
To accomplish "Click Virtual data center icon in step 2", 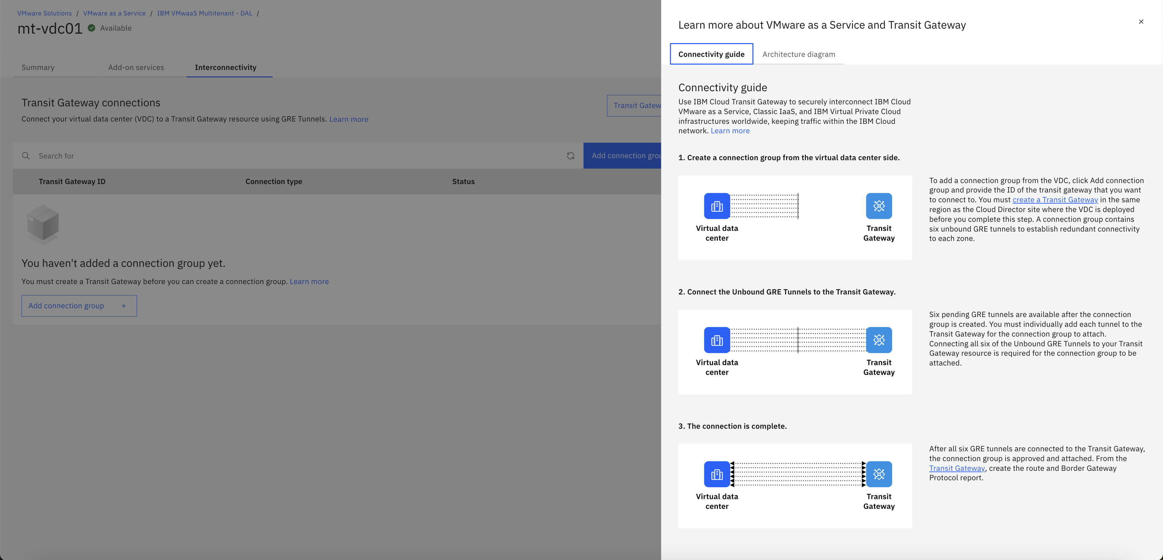I will [716, 340].
